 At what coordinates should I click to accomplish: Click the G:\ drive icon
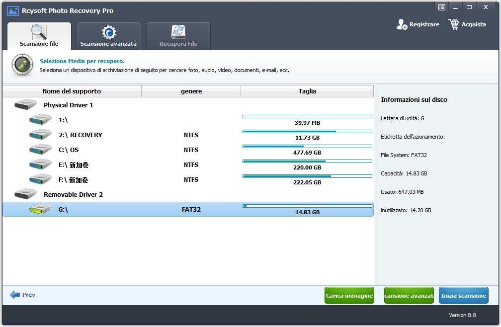click(40, 209)
